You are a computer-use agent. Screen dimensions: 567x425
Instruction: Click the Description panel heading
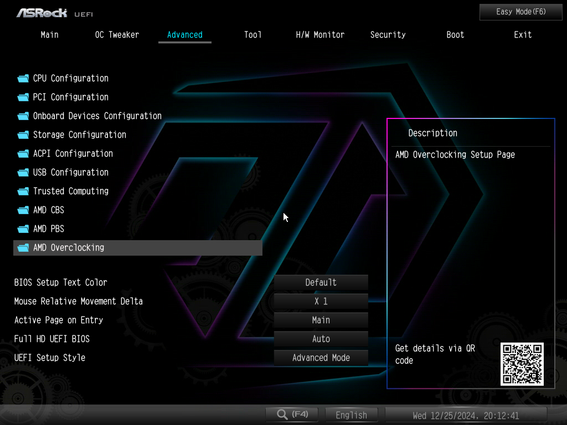pyautogui.click(x=432, y=133)
